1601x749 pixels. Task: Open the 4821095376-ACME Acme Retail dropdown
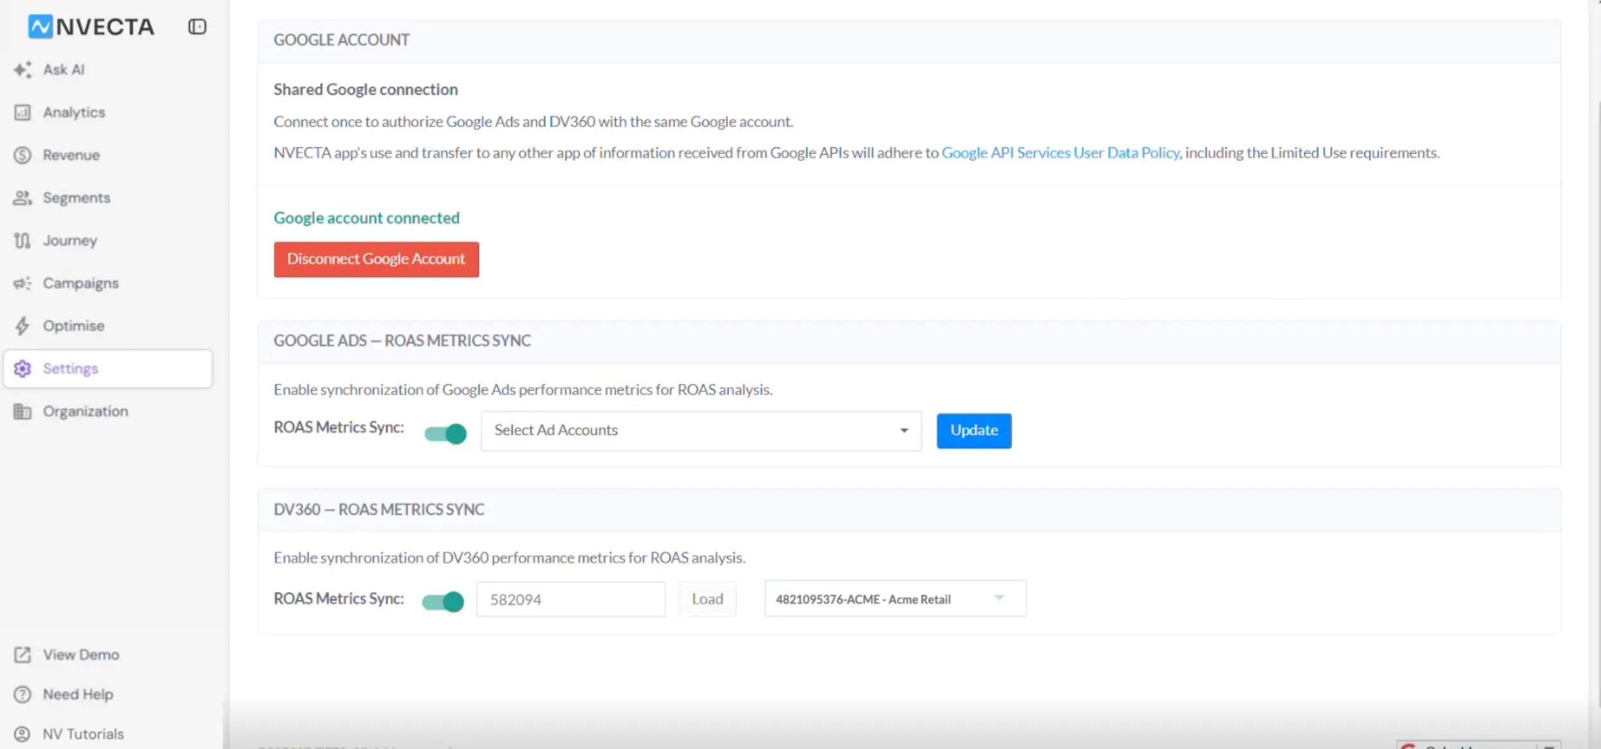pyautogui.click(x=895, y=599)
